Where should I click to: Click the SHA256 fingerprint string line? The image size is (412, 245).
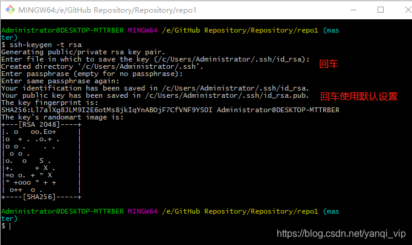pyautogui.click(x=170, y=110)
